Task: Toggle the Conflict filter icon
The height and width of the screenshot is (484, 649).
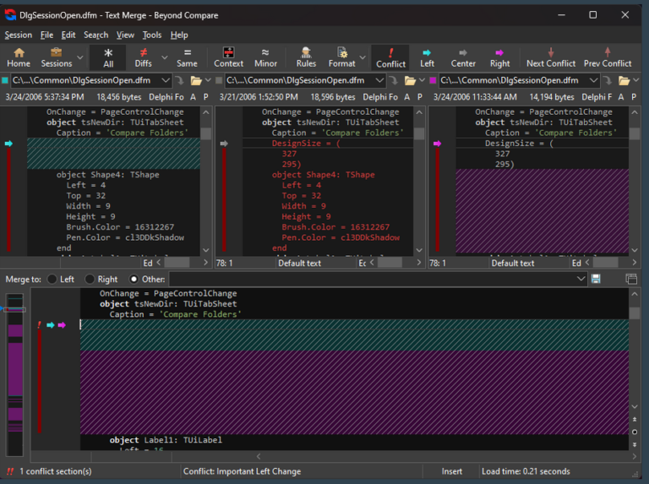Action: click(x=390, y=57)
